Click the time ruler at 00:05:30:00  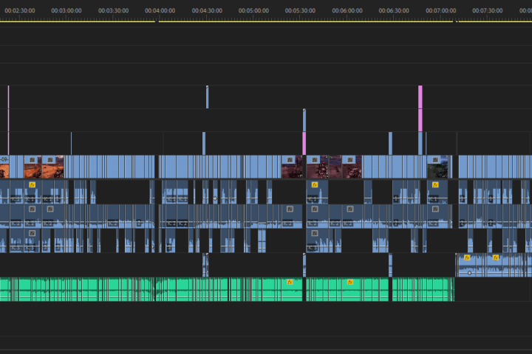click(x=300, y=11)
